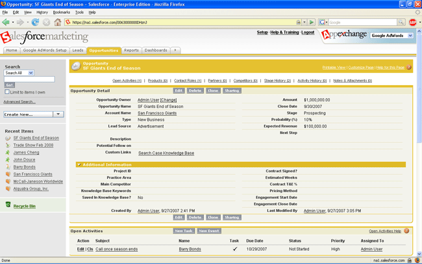Screen dimensions: 422x264
Task: Collapse the Additional Information section
Action: tap(79, 165)
